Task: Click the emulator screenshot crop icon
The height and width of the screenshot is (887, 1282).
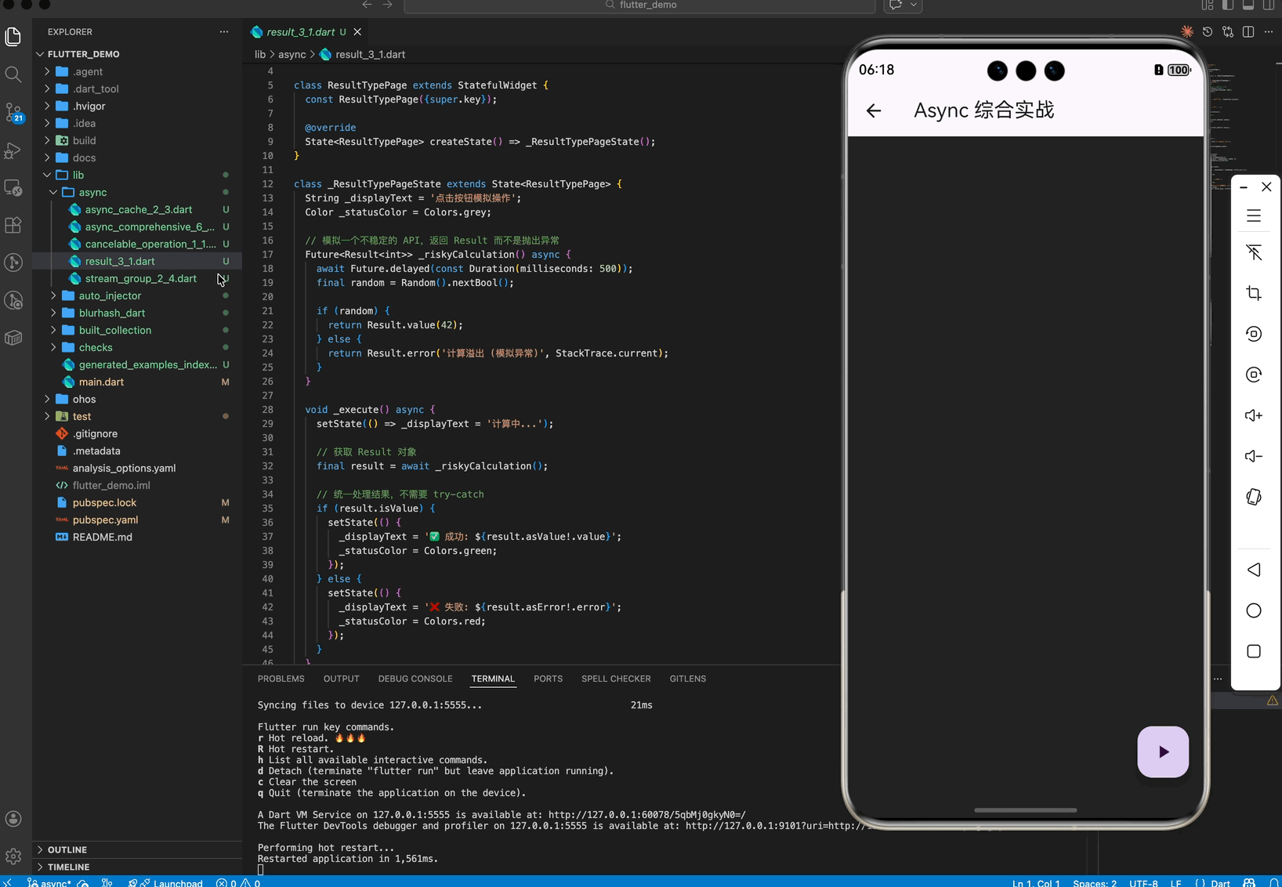Action: (x=1254, y=293)
